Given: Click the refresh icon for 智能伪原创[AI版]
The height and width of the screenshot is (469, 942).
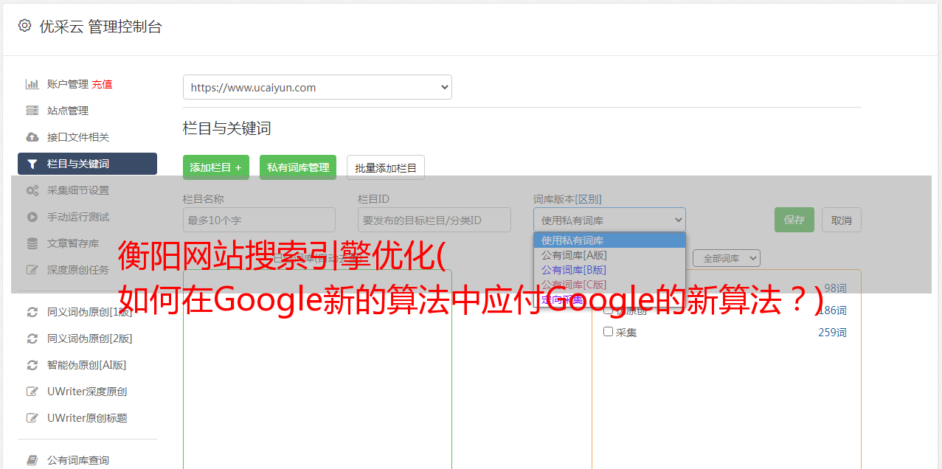Looking at the screenshot, I should [x=32, y=365].
